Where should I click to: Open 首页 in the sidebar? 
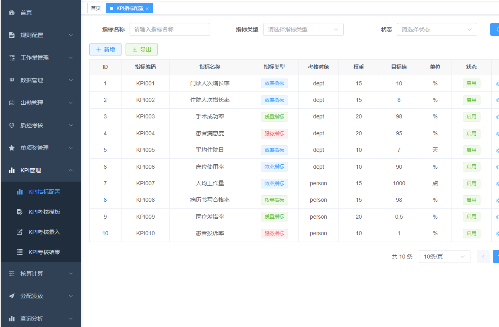(x=41, y=12)
